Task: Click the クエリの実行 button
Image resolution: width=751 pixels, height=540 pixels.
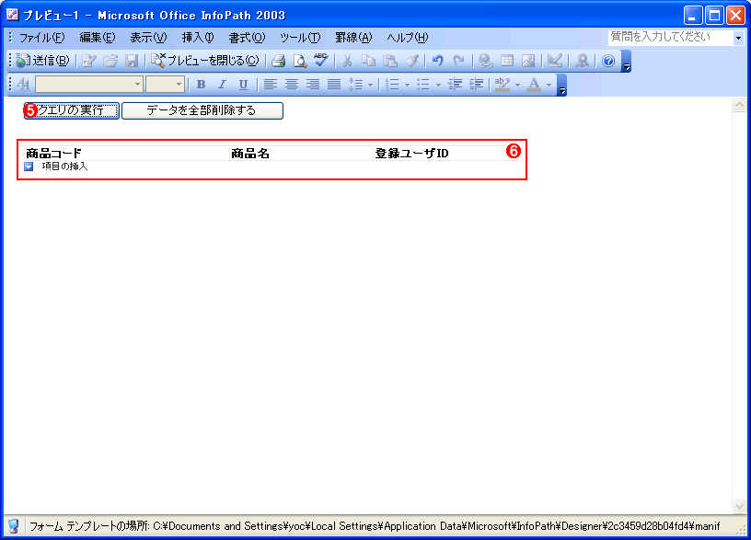Action: coord(72,110)
